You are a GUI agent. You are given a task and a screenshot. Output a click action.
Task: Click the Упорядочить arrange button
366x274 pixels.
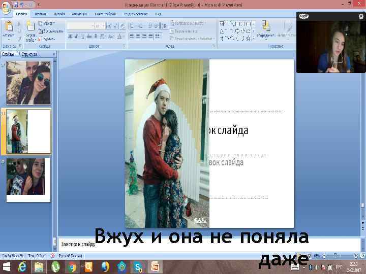266,29
